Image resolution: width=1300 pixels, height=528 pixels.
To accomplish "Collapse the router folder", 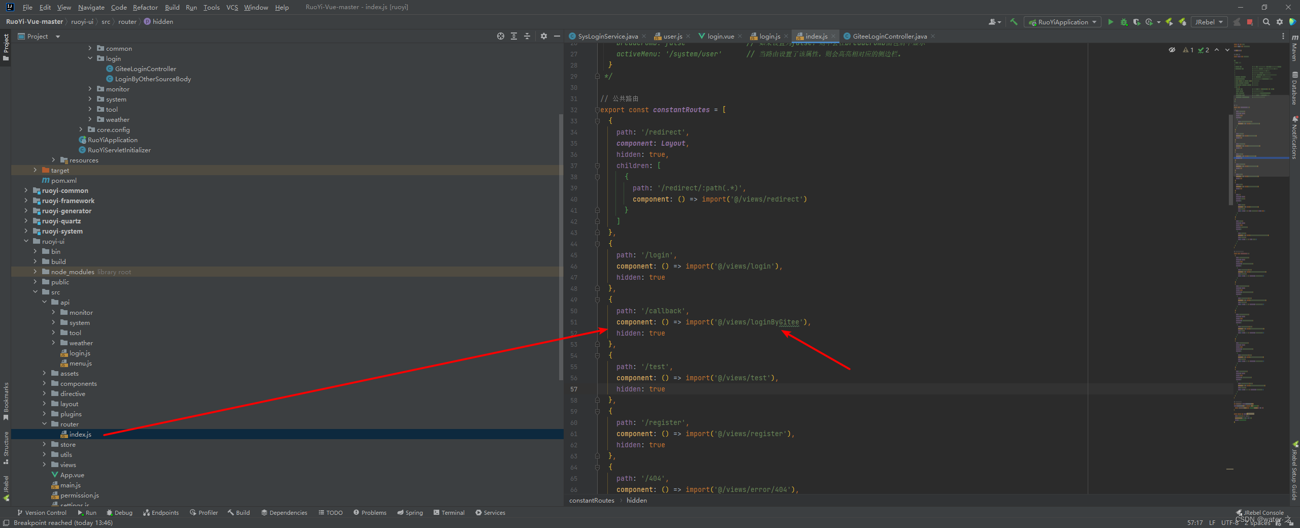I will (x=44, y=424).
